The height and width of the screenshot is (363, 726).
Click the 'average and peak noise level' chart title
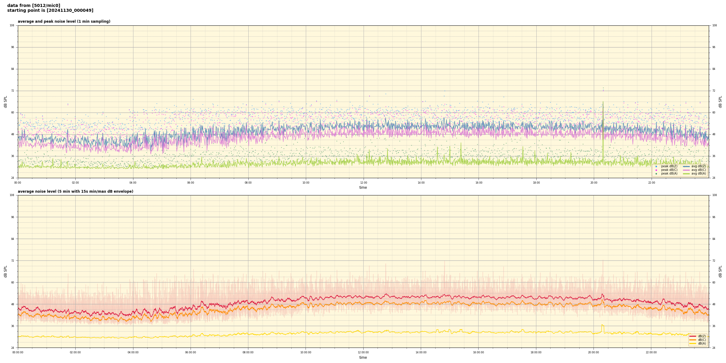click(x=64, y=21)
